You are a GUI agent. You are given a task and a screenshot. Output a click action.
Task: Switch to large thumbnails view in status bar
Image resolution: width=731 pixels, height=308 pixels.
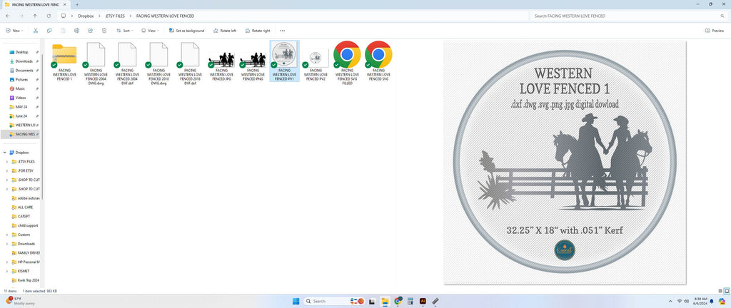click(x=726, y=291)
